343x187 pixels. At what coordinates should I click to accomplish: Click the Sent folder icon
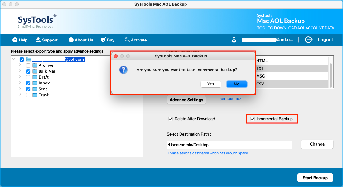35,89
